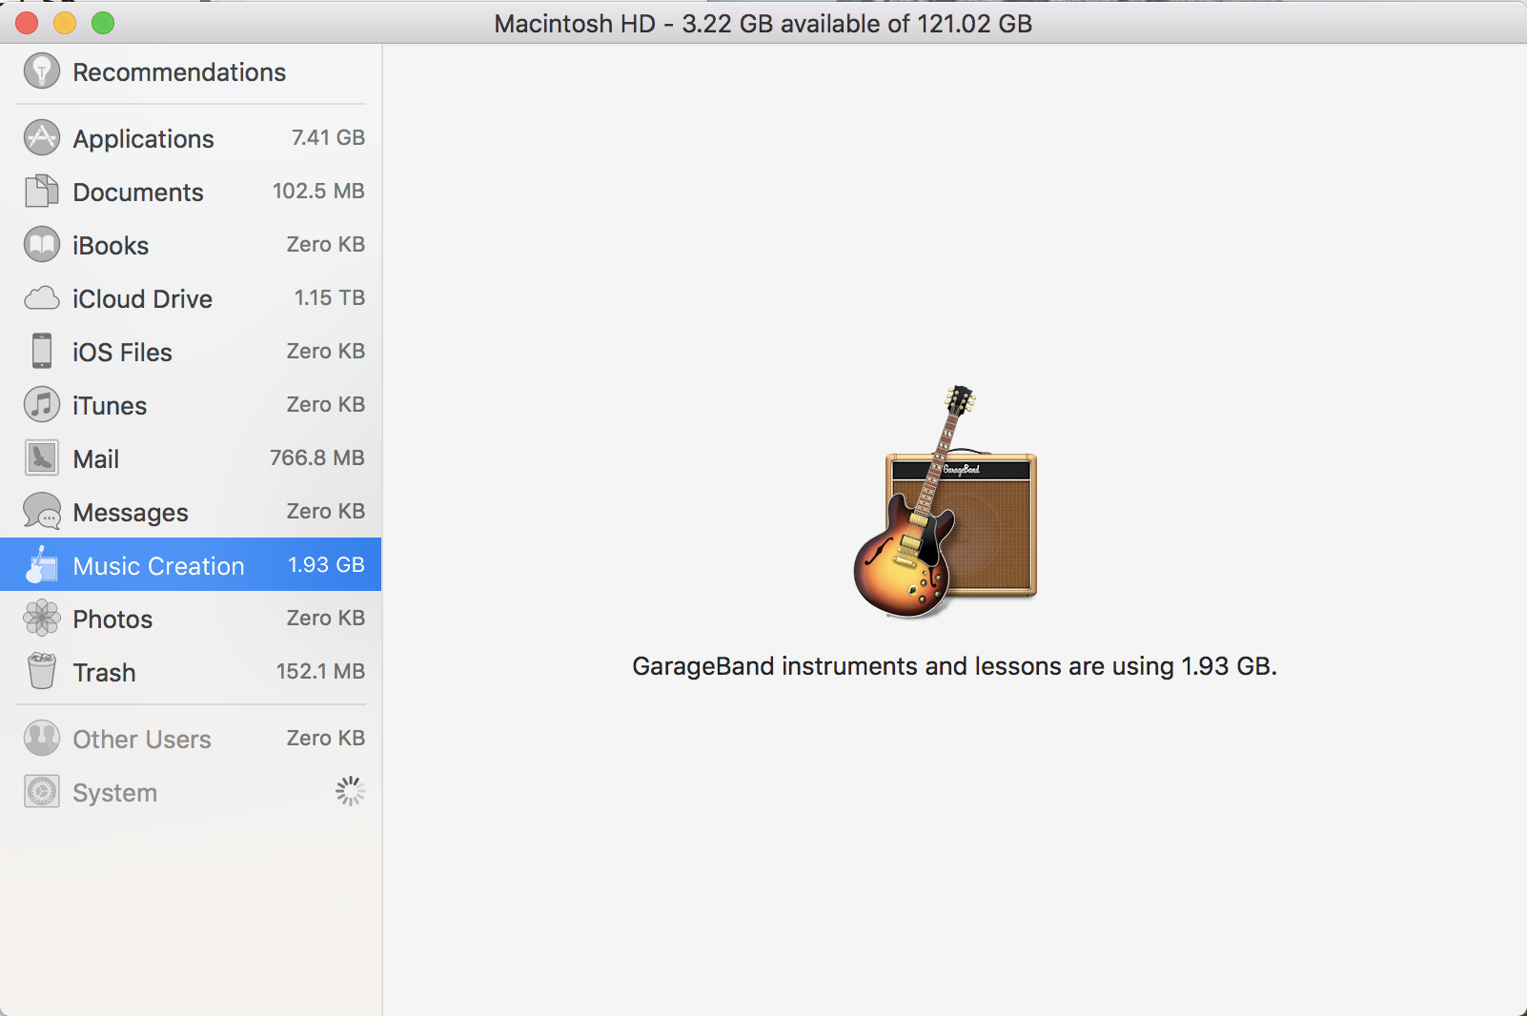Select the Photos category label
This screenshot has width=1527, height=1016.
click(x=112, y=620)
